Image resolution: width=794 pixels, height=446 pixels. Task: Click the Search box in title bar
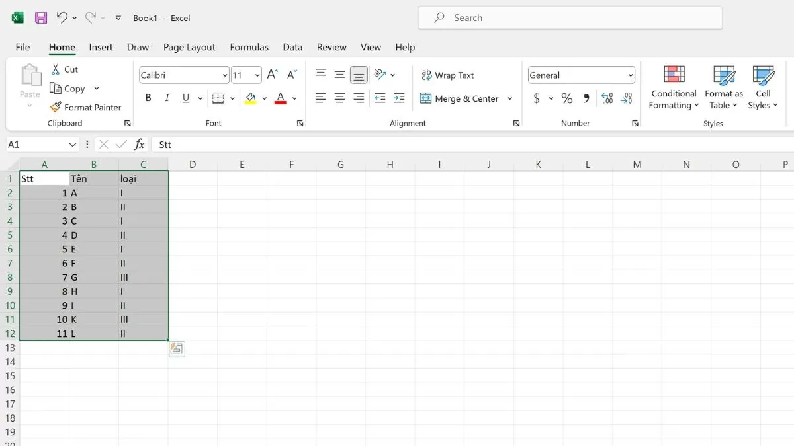tap(570, 18)
